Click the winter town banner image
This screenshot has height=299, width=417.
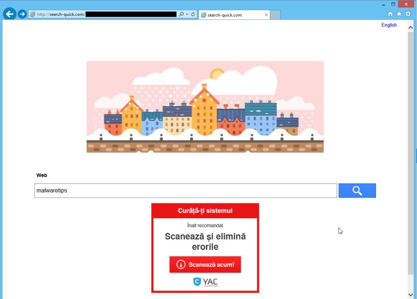(x=205, y=107)
